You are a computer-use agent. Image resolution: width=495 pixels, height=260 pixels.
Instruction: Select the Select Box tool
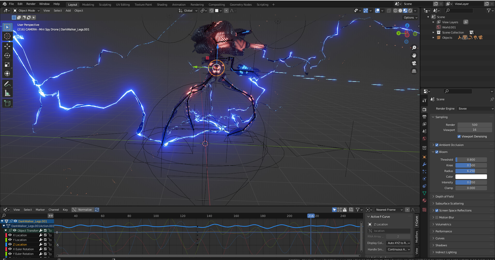[x=7, y=27]
